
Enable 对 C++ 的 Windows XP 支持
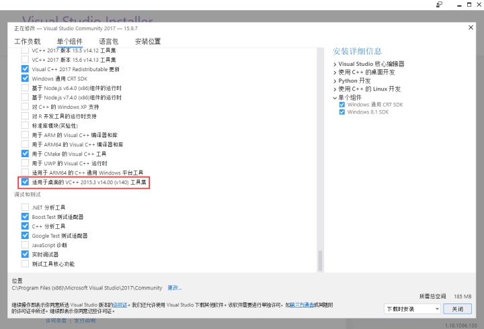point(25,107)
